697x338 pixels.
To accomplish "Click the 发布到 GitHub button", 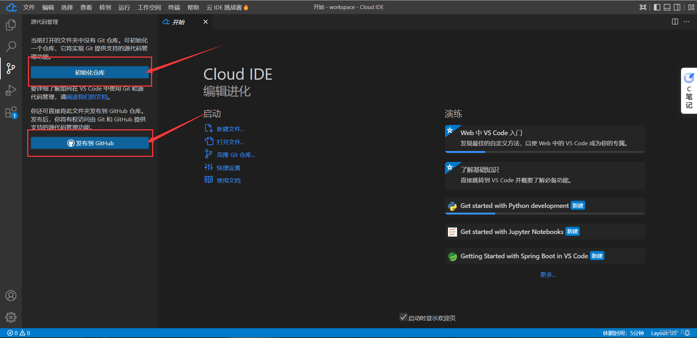I will [90, 143].
